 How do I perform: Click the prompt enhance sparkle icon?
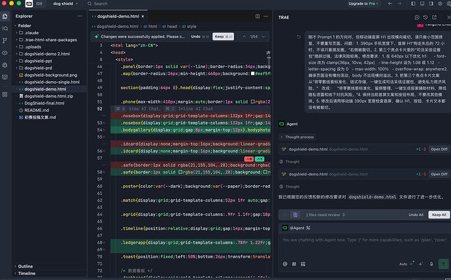(421, 264)
